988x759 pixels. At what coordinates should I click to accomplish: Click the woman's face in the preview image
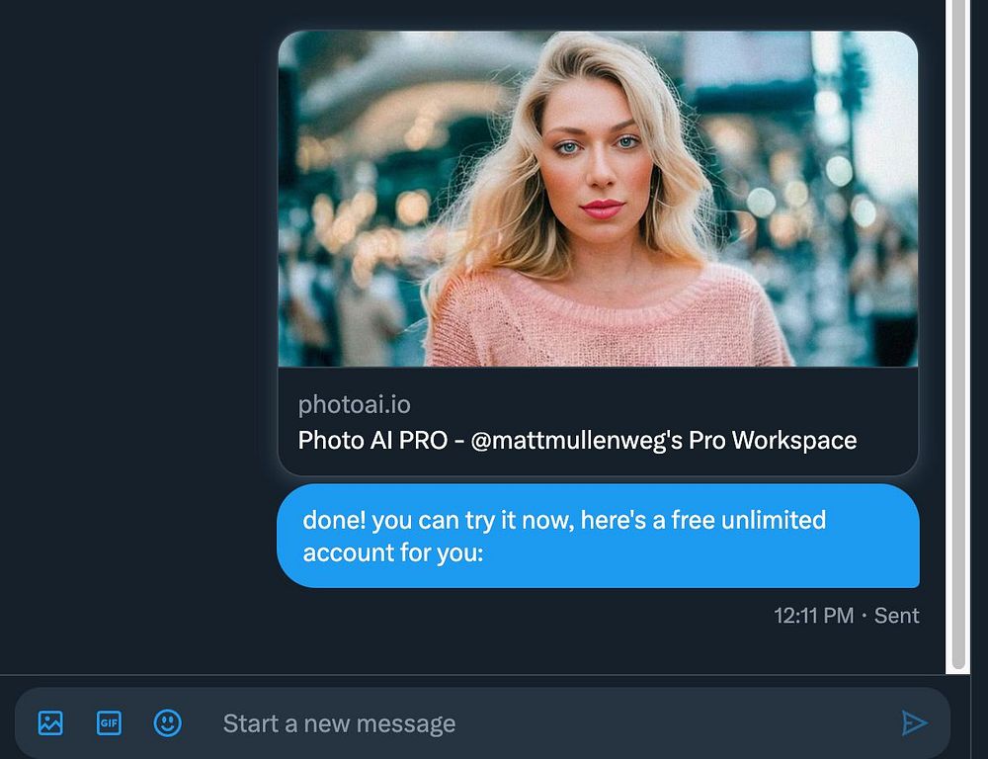[x=598, y=168]
